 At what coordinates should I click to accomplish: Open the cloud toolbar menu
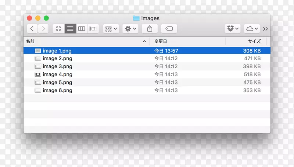252,29
